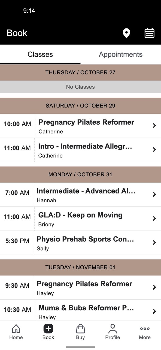Open the location picker pin icon

(126, 33)
